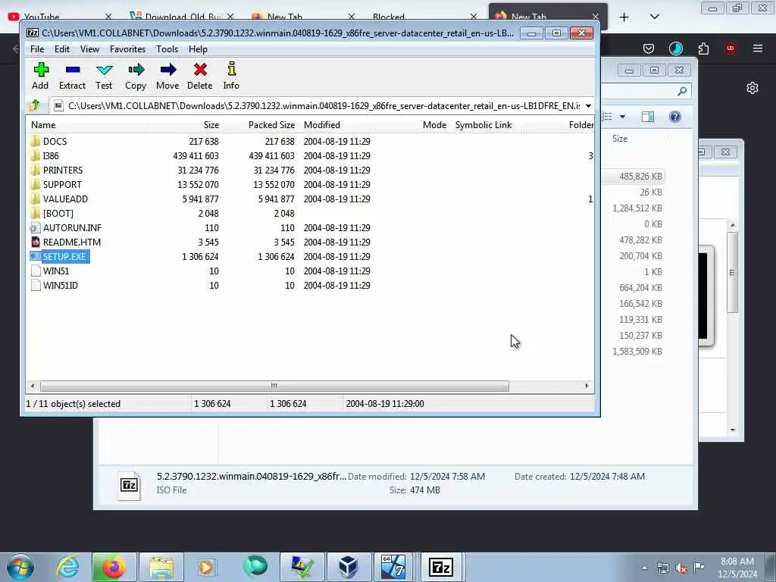Select the VALUEADD folder
776x582 pixels.
pos(65,199)
